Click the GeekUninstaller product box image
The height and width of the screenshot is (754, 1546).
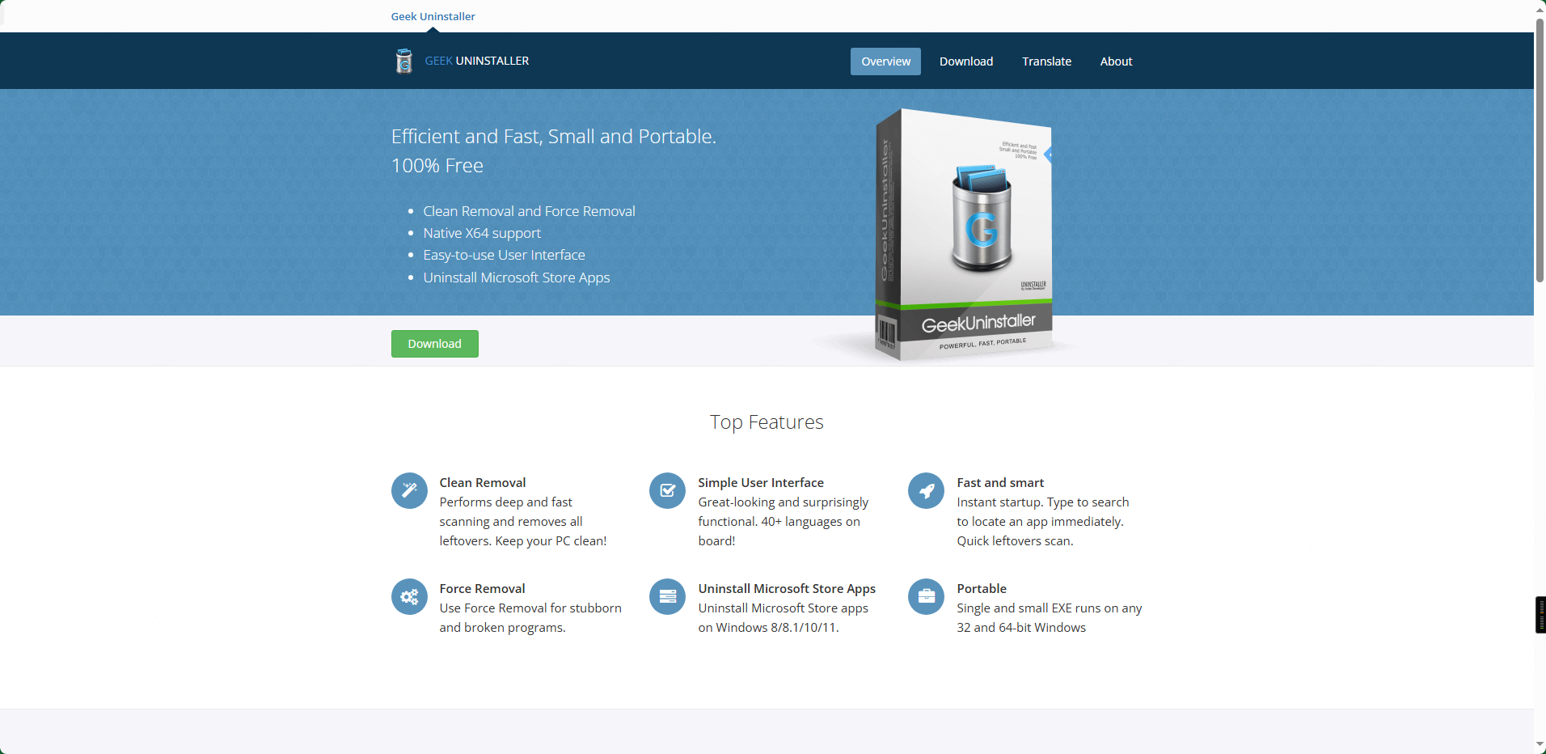pos(964,235)
